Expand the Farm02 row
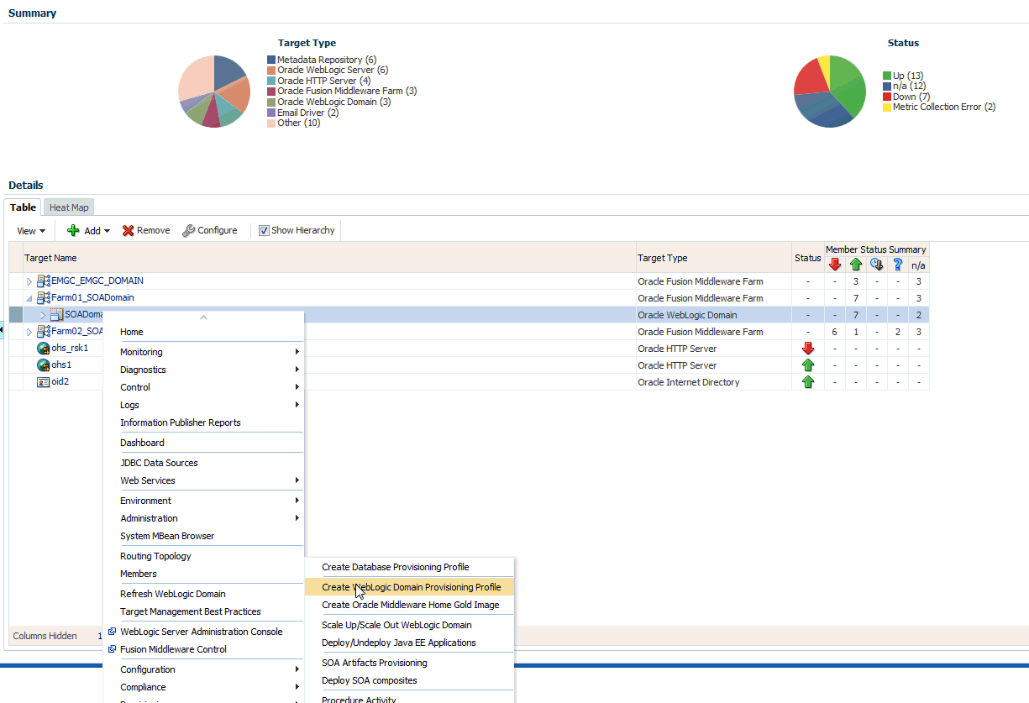Image resolution: width=1029 pixels, height=703 pixels. coord(29,332)
